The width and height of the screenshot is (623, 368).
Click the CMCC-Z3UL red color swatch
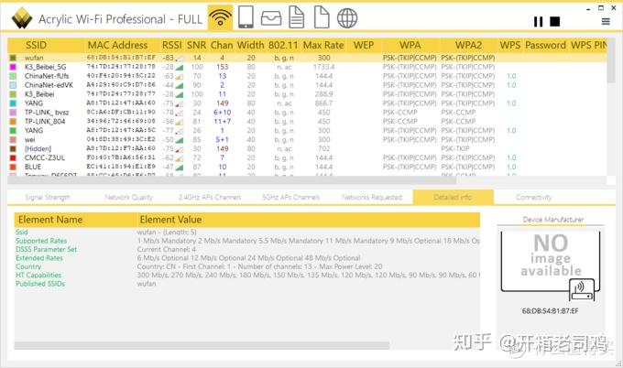[13, 158]
